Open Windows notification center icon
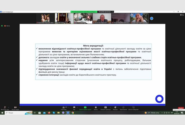The width and height of the screenshot is (185, 125). tap(182, 113)
